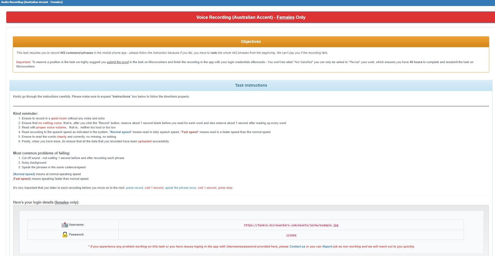This screenshot has height=256, width=495.
Task: Click the red 'Important' label
Action: [23, 62]
